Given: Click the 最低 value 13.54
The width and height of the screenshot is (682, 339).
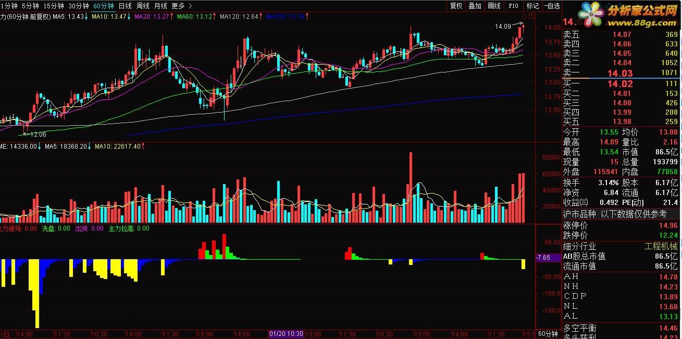Looking at the screenshot, I should point(609,152).
